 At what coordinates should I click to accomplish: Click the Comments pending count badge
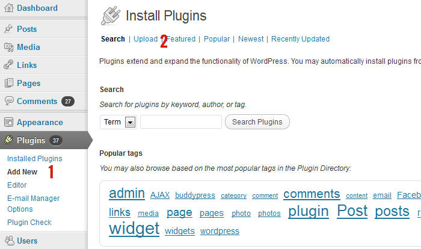point(68,101)
